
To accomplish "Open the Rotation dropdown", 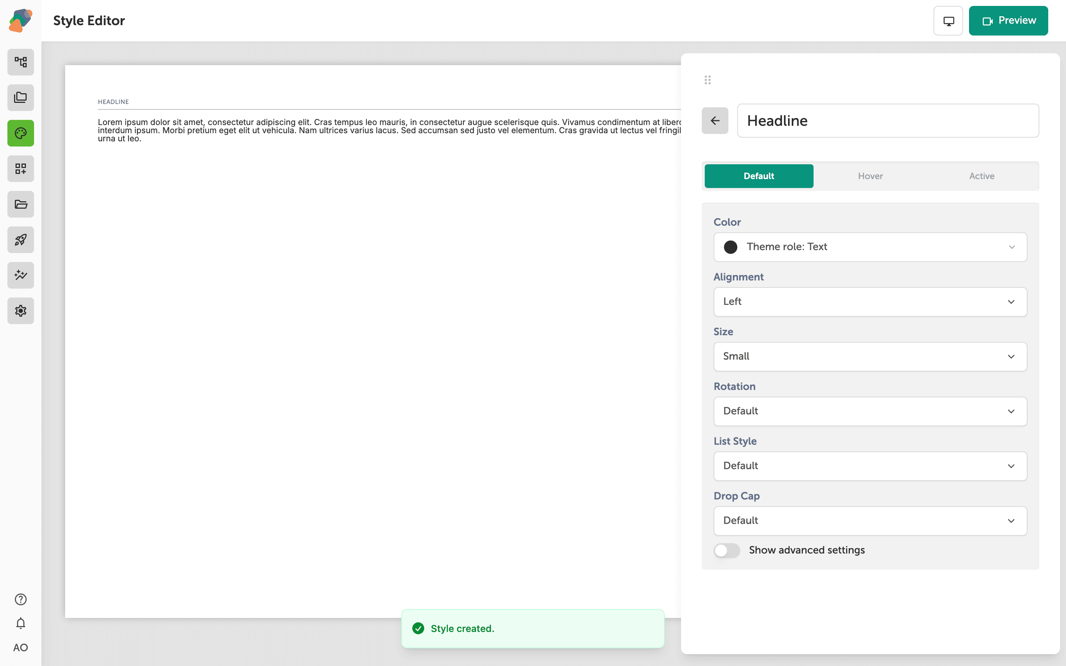I will 870,411.
